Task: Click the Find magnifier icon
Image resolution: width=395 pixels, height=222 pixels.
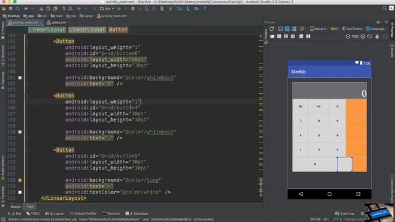Action: [x=64, y=9]
